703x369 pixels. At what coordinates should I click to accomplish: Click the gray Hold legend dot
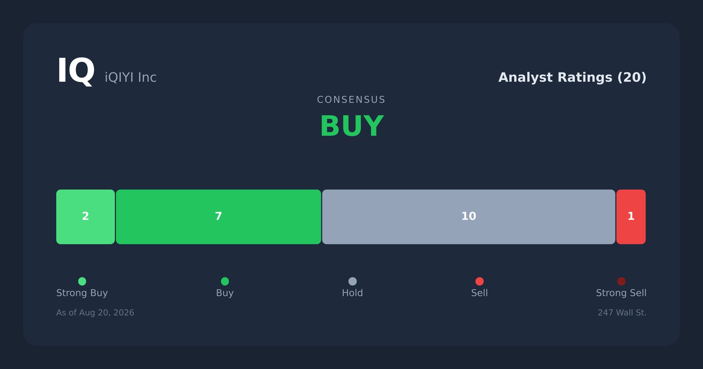coord(352,281)
